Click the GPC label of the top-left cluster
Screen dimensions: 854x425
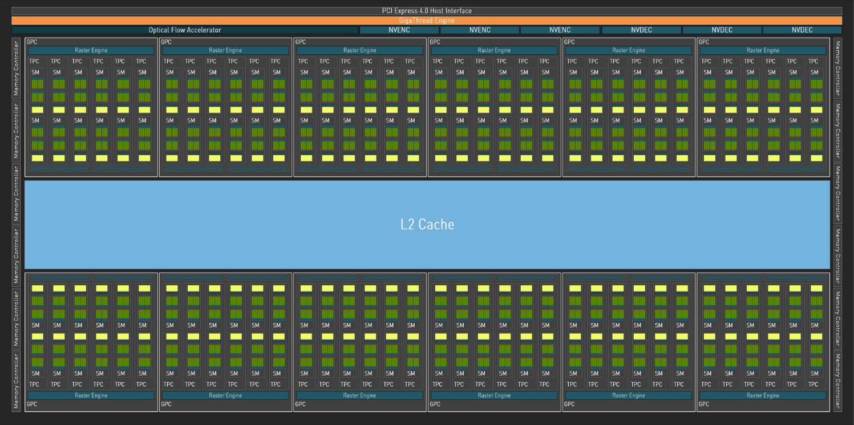coord(31,42)
